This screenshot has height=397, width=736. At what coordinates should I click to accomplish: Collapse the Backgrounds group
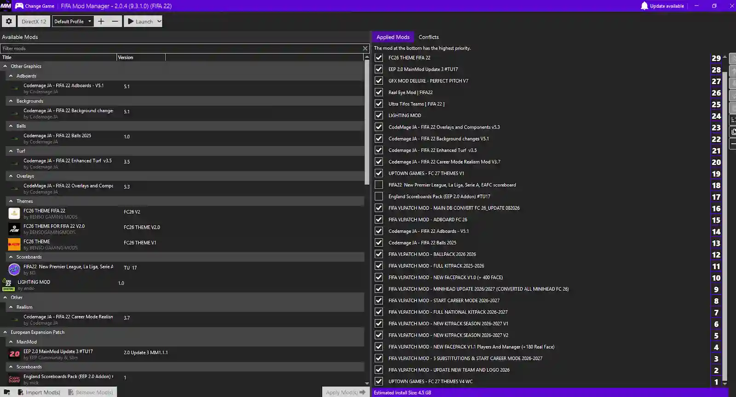11,101
